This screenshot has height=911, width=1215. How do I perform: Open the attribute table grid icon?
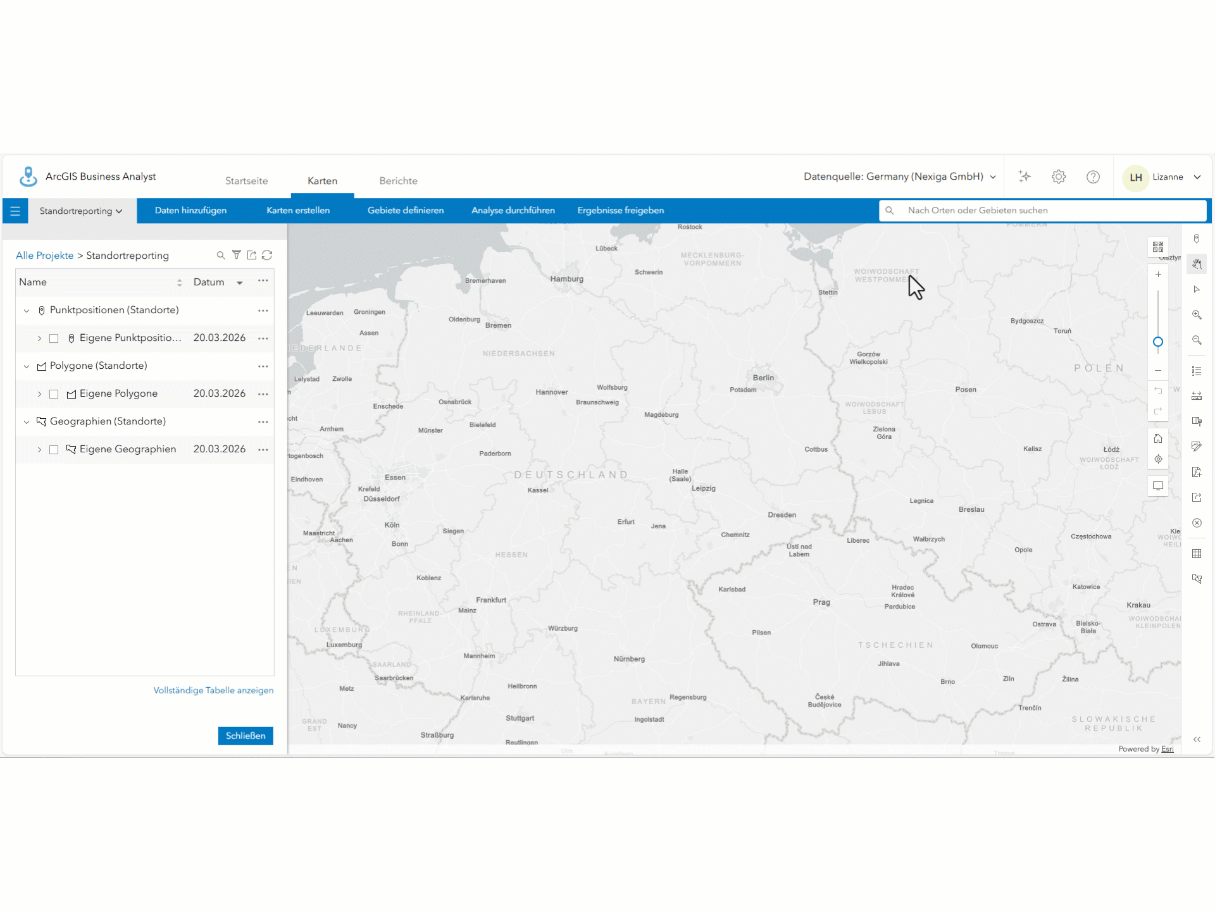(1197, 554)
